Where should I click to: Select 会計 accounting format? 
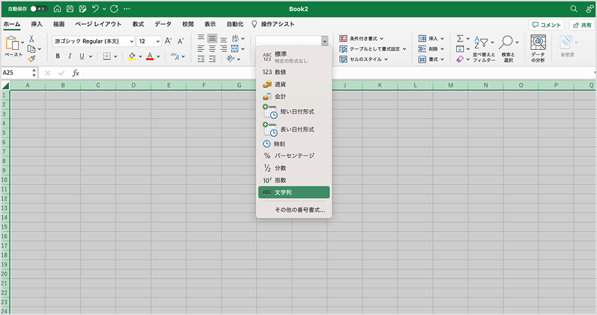pos(294,96)
